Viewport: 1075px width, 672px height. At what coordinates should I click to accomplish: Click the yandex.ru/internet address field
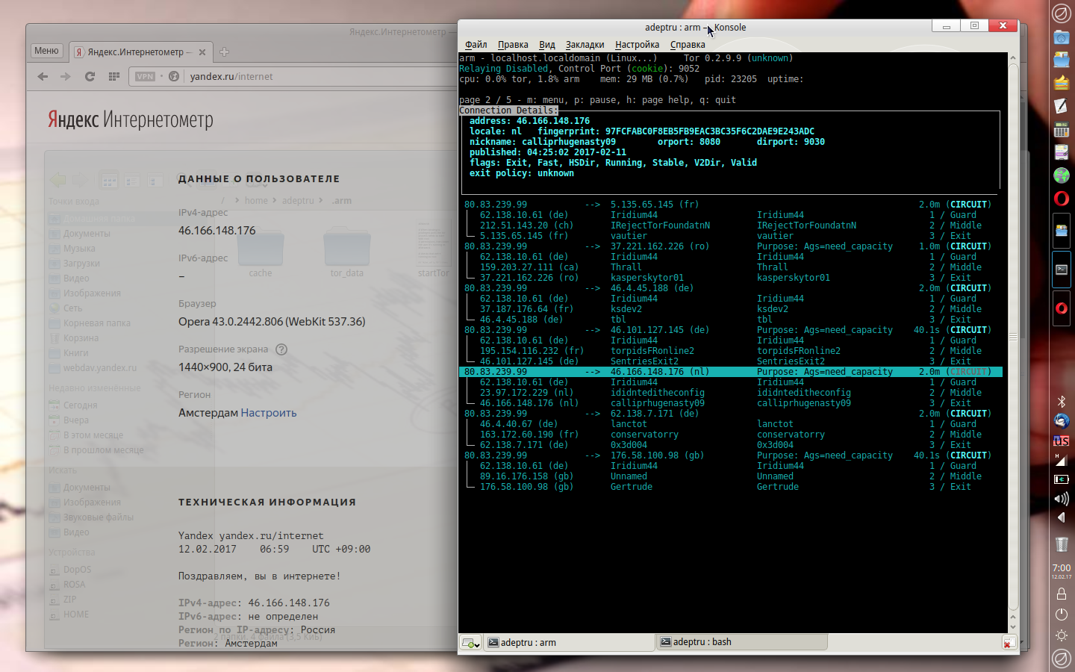click(x=231, y=76)
